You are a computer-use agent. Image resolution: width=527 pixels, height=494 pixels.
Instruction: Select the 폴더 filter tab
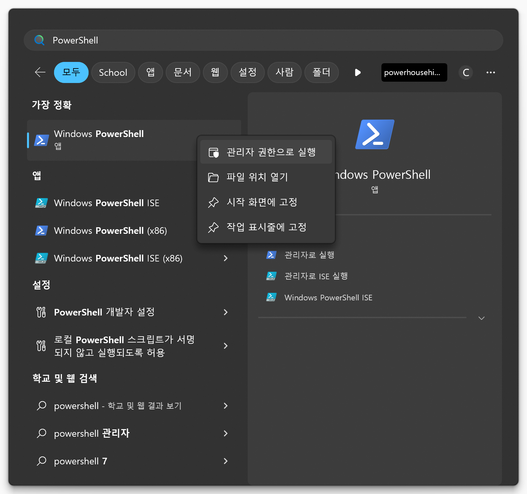pos(321,72)
